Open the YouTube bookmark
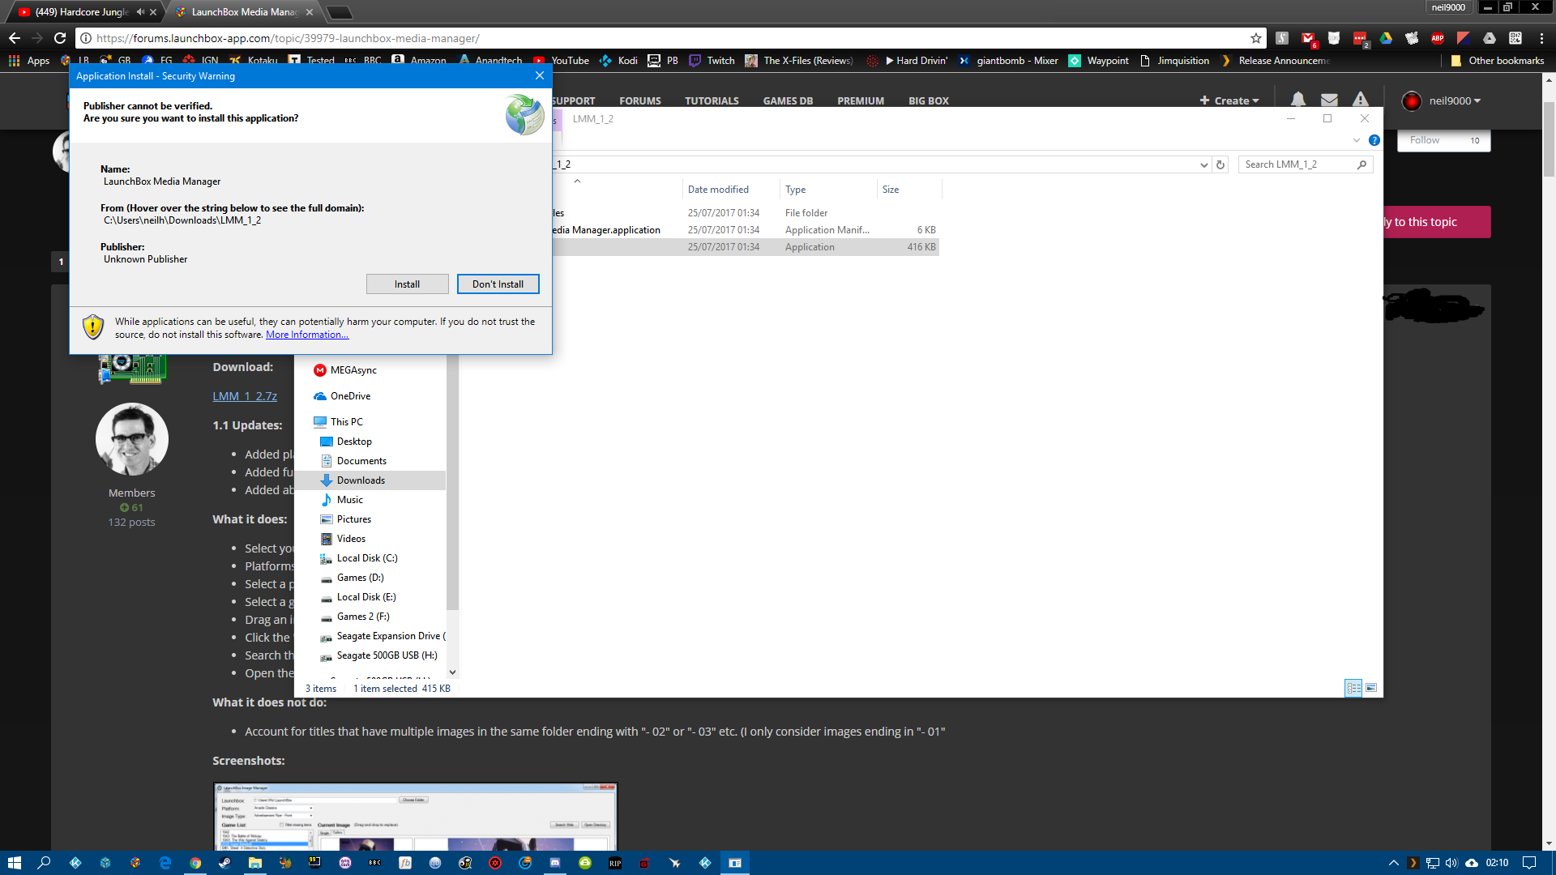 click(561, 61)
